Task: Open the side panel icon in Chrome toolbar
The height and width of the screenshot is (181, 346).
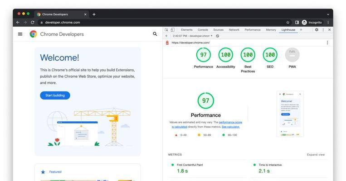Action: (297, 23)
